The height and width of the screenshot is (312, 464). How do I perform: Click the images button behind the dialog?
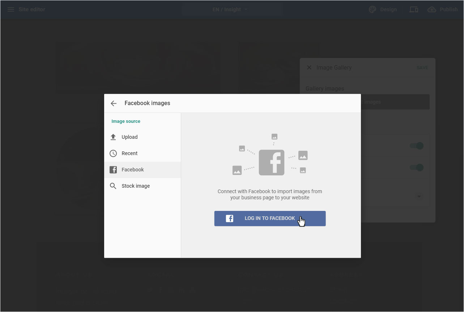coord(395,102)
